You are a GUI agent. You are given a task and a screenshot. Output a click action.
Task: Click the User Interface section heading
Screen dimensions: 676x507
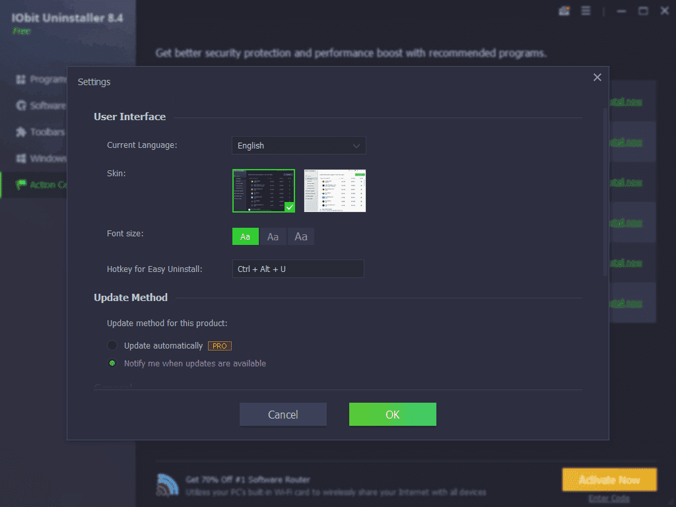click(130, 116)
